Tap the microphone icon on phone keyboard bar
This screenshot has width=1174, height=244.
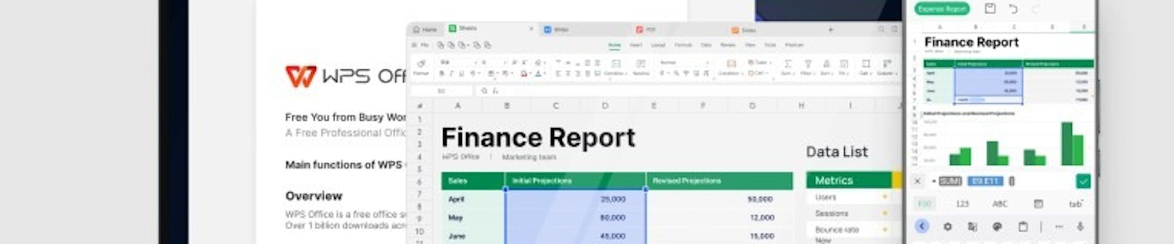point(1081,226)
